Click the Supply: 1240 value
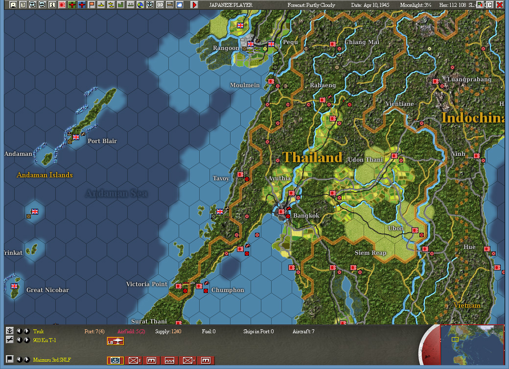 [x=168, y=331]
